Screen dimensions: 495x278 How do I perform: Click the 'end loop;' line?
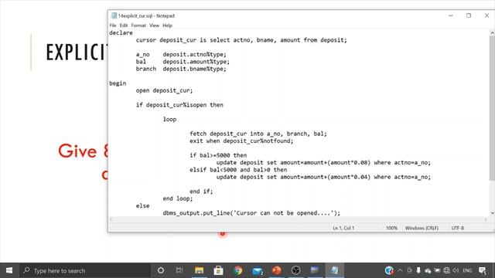[177, 198]
